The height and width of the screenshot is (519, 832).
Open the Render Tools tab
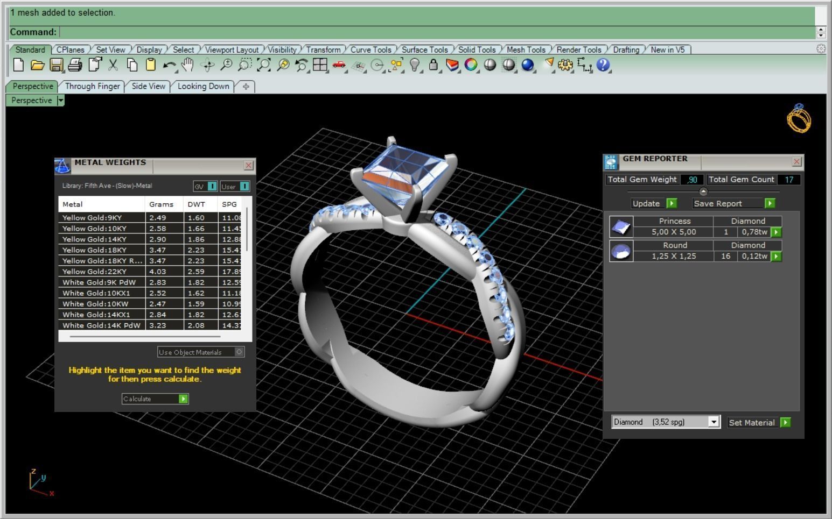click(579, 49)
